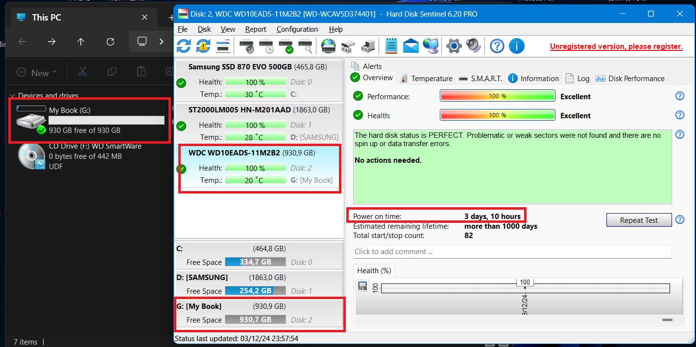The height and width of the screenshot is (347, 696).
Task: Click the Paste icon in This PC toolbar
Action: (141, 72)
